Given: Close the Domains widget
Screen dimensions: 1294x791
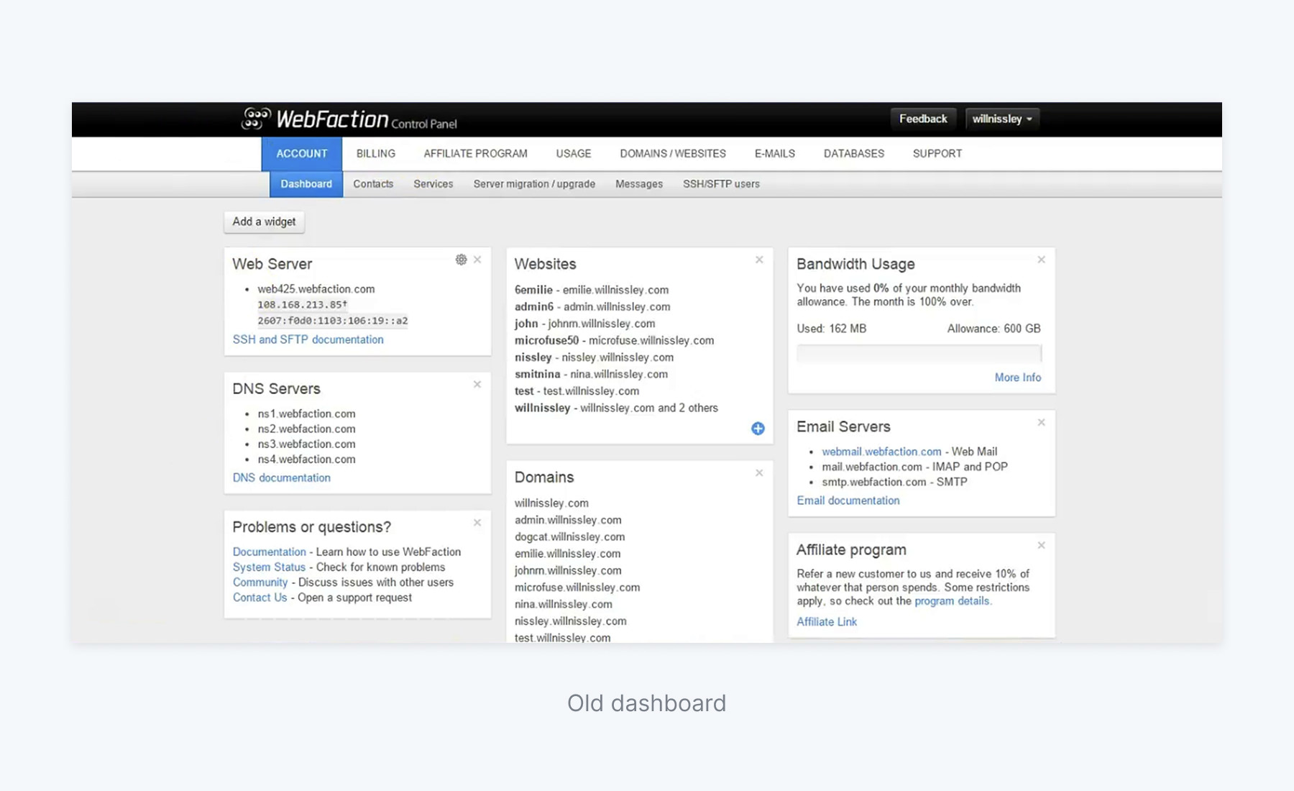Looking at the screenshot, I should coord(759,473).
